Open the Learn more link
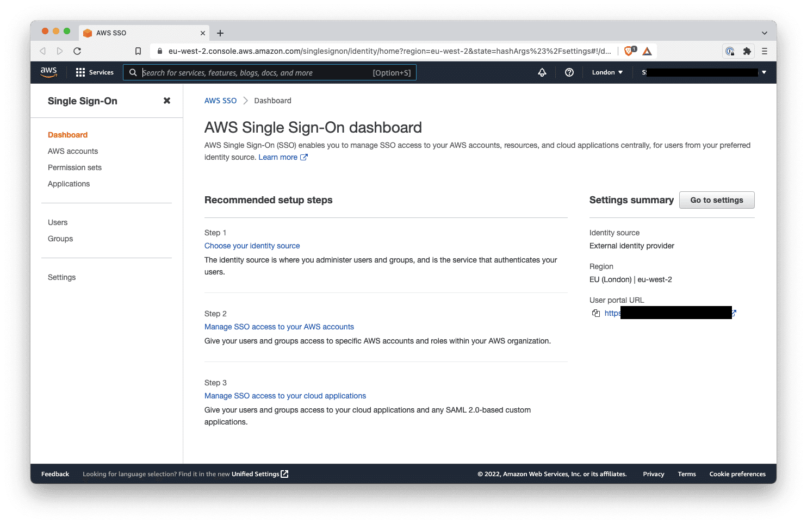807x524 pixels. point(283,157)
